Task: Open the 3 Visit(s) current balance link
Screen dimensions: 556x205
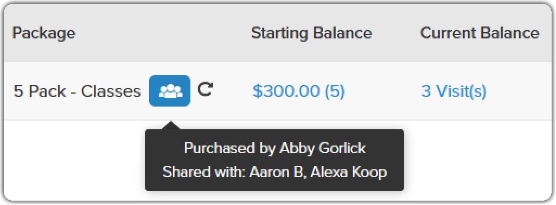Action: 453,91
